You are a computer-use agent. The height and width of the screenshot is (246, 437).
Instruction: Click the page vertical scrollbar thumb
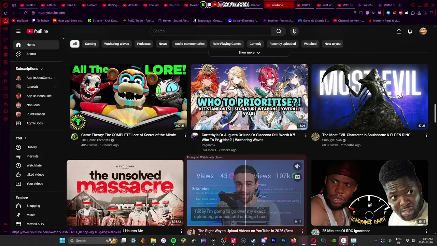pos(435,113)
